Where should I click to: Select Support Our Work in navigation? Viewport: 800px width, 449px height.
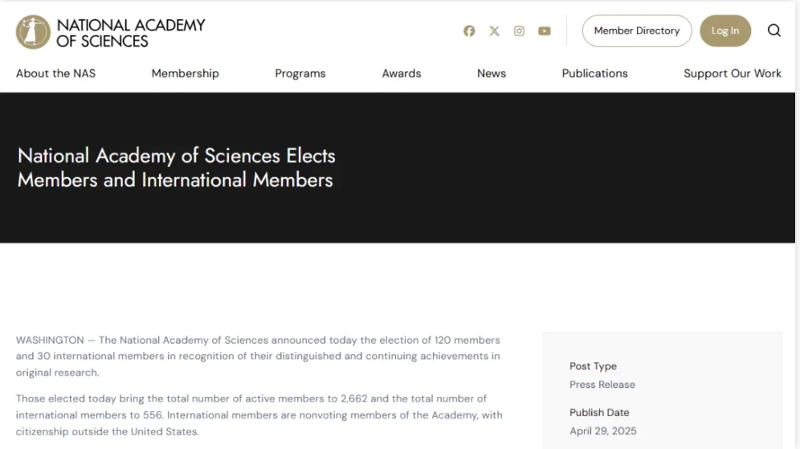pos(733,73)
